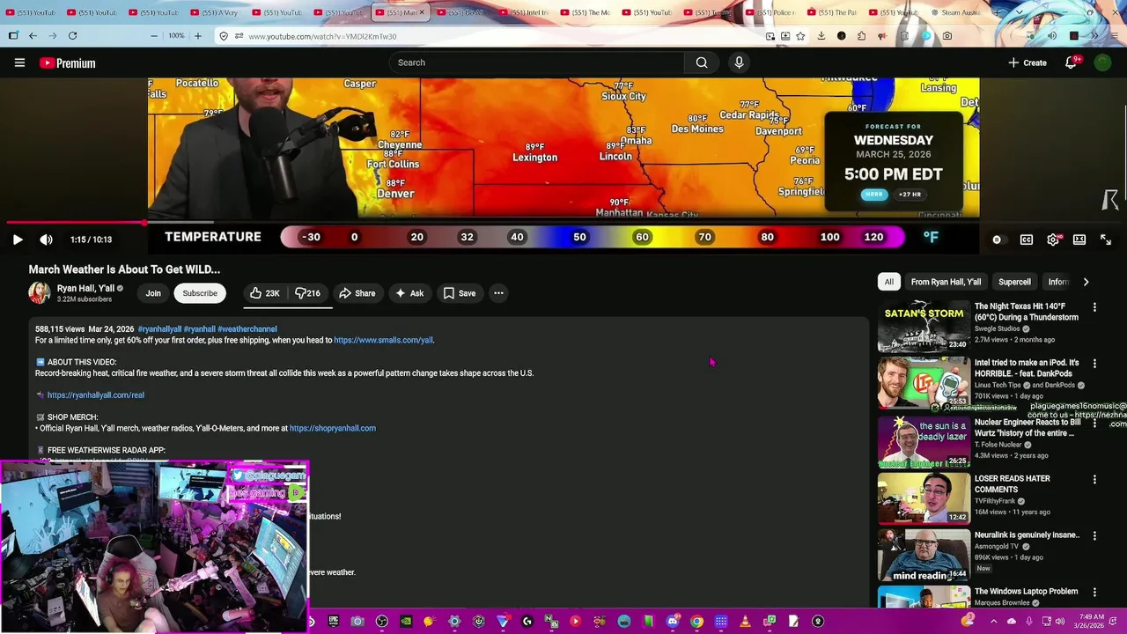1127x634 pixels.
Task: Mute the video volume
Action: 47,240
